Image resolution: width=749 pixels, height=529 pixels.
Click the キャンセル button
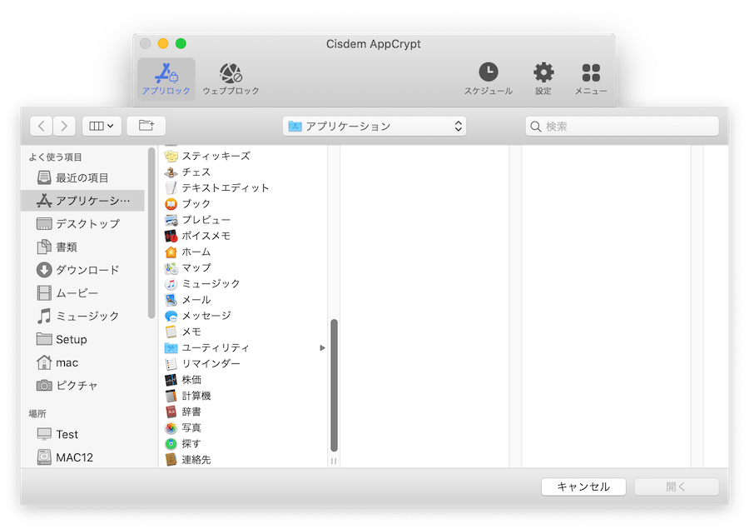(x=583, y=487)
